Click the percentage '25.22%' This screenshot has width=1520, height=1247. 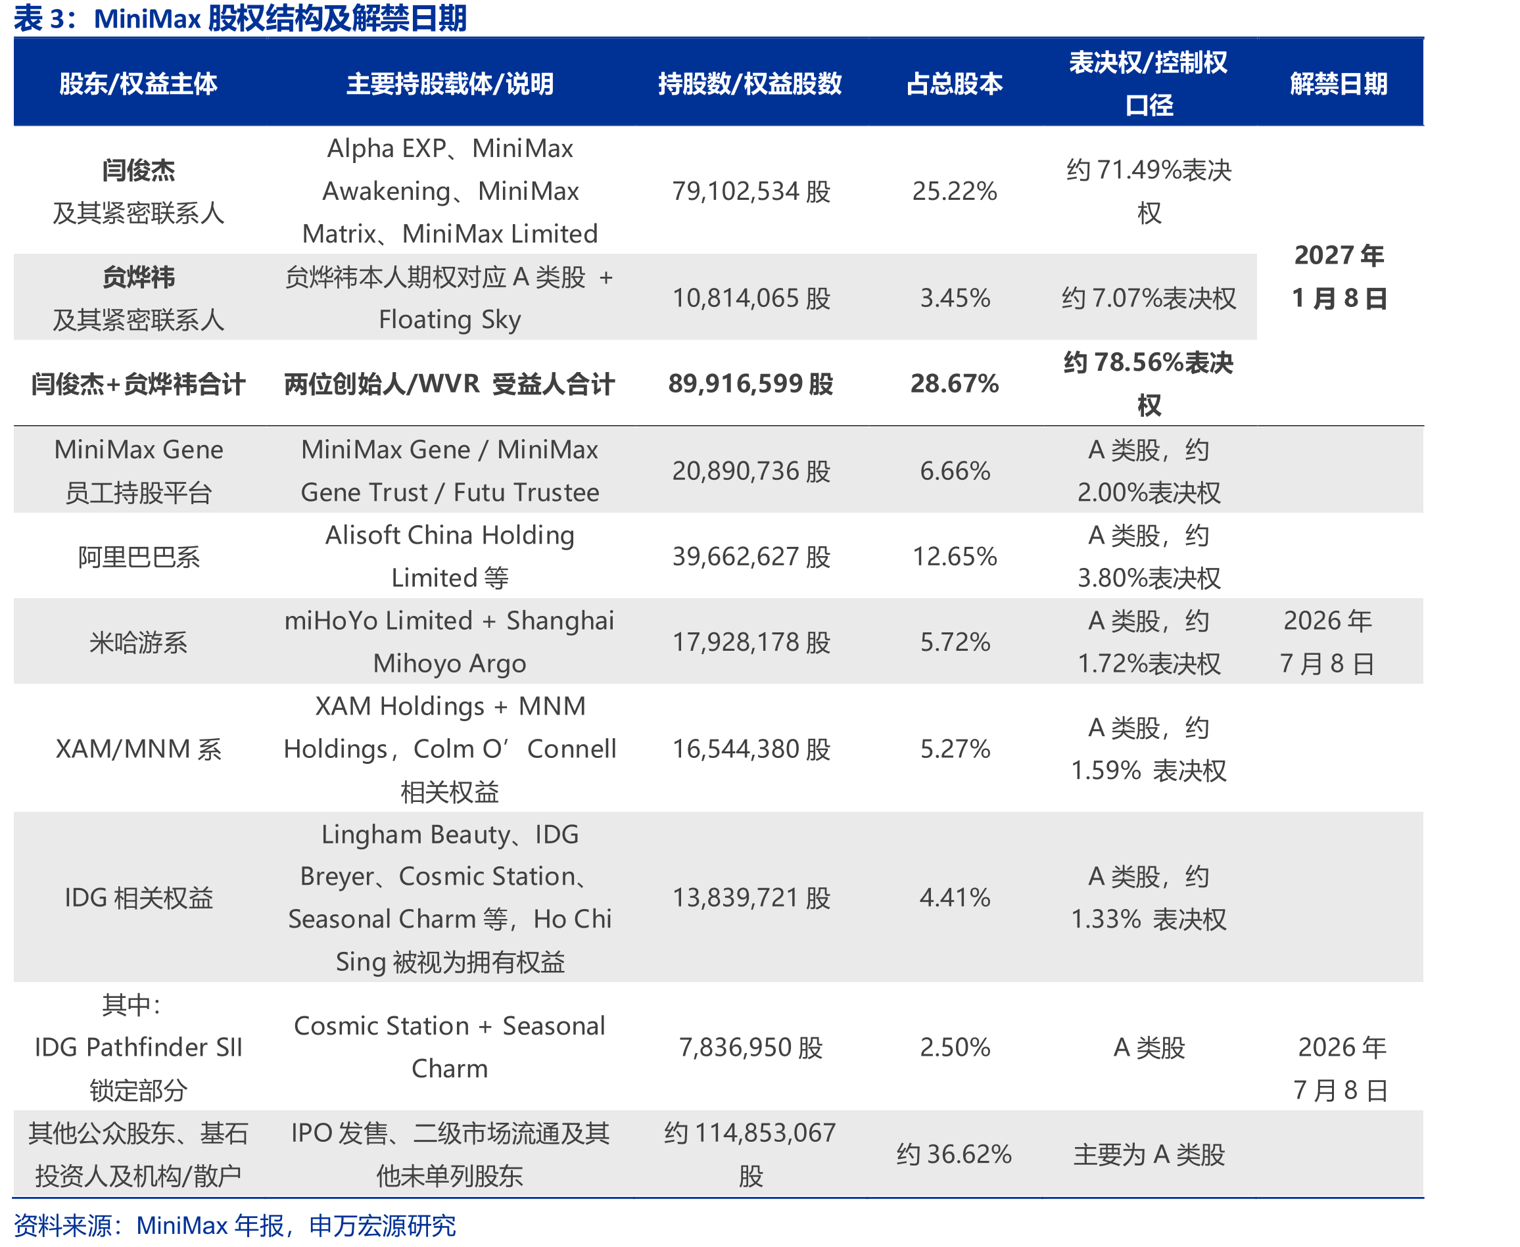[955, 191]
